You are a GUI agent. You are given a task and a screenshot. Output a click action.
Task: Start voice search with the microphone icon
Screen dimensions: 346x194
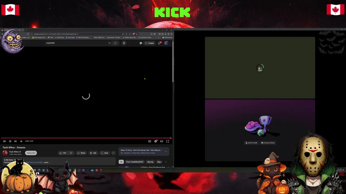(x=124, y=43)
